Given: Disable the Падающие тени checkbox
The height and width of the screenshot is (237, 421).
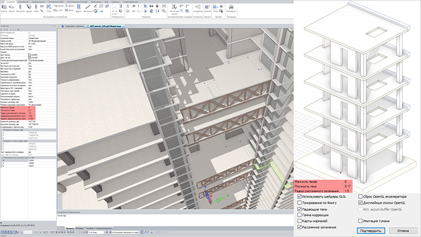Looking at the screenshot, I should 299,209.
